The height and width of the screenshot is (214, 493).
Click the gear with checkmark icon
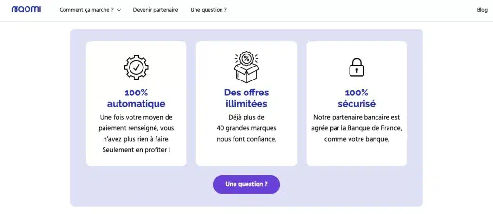point(136,67)
